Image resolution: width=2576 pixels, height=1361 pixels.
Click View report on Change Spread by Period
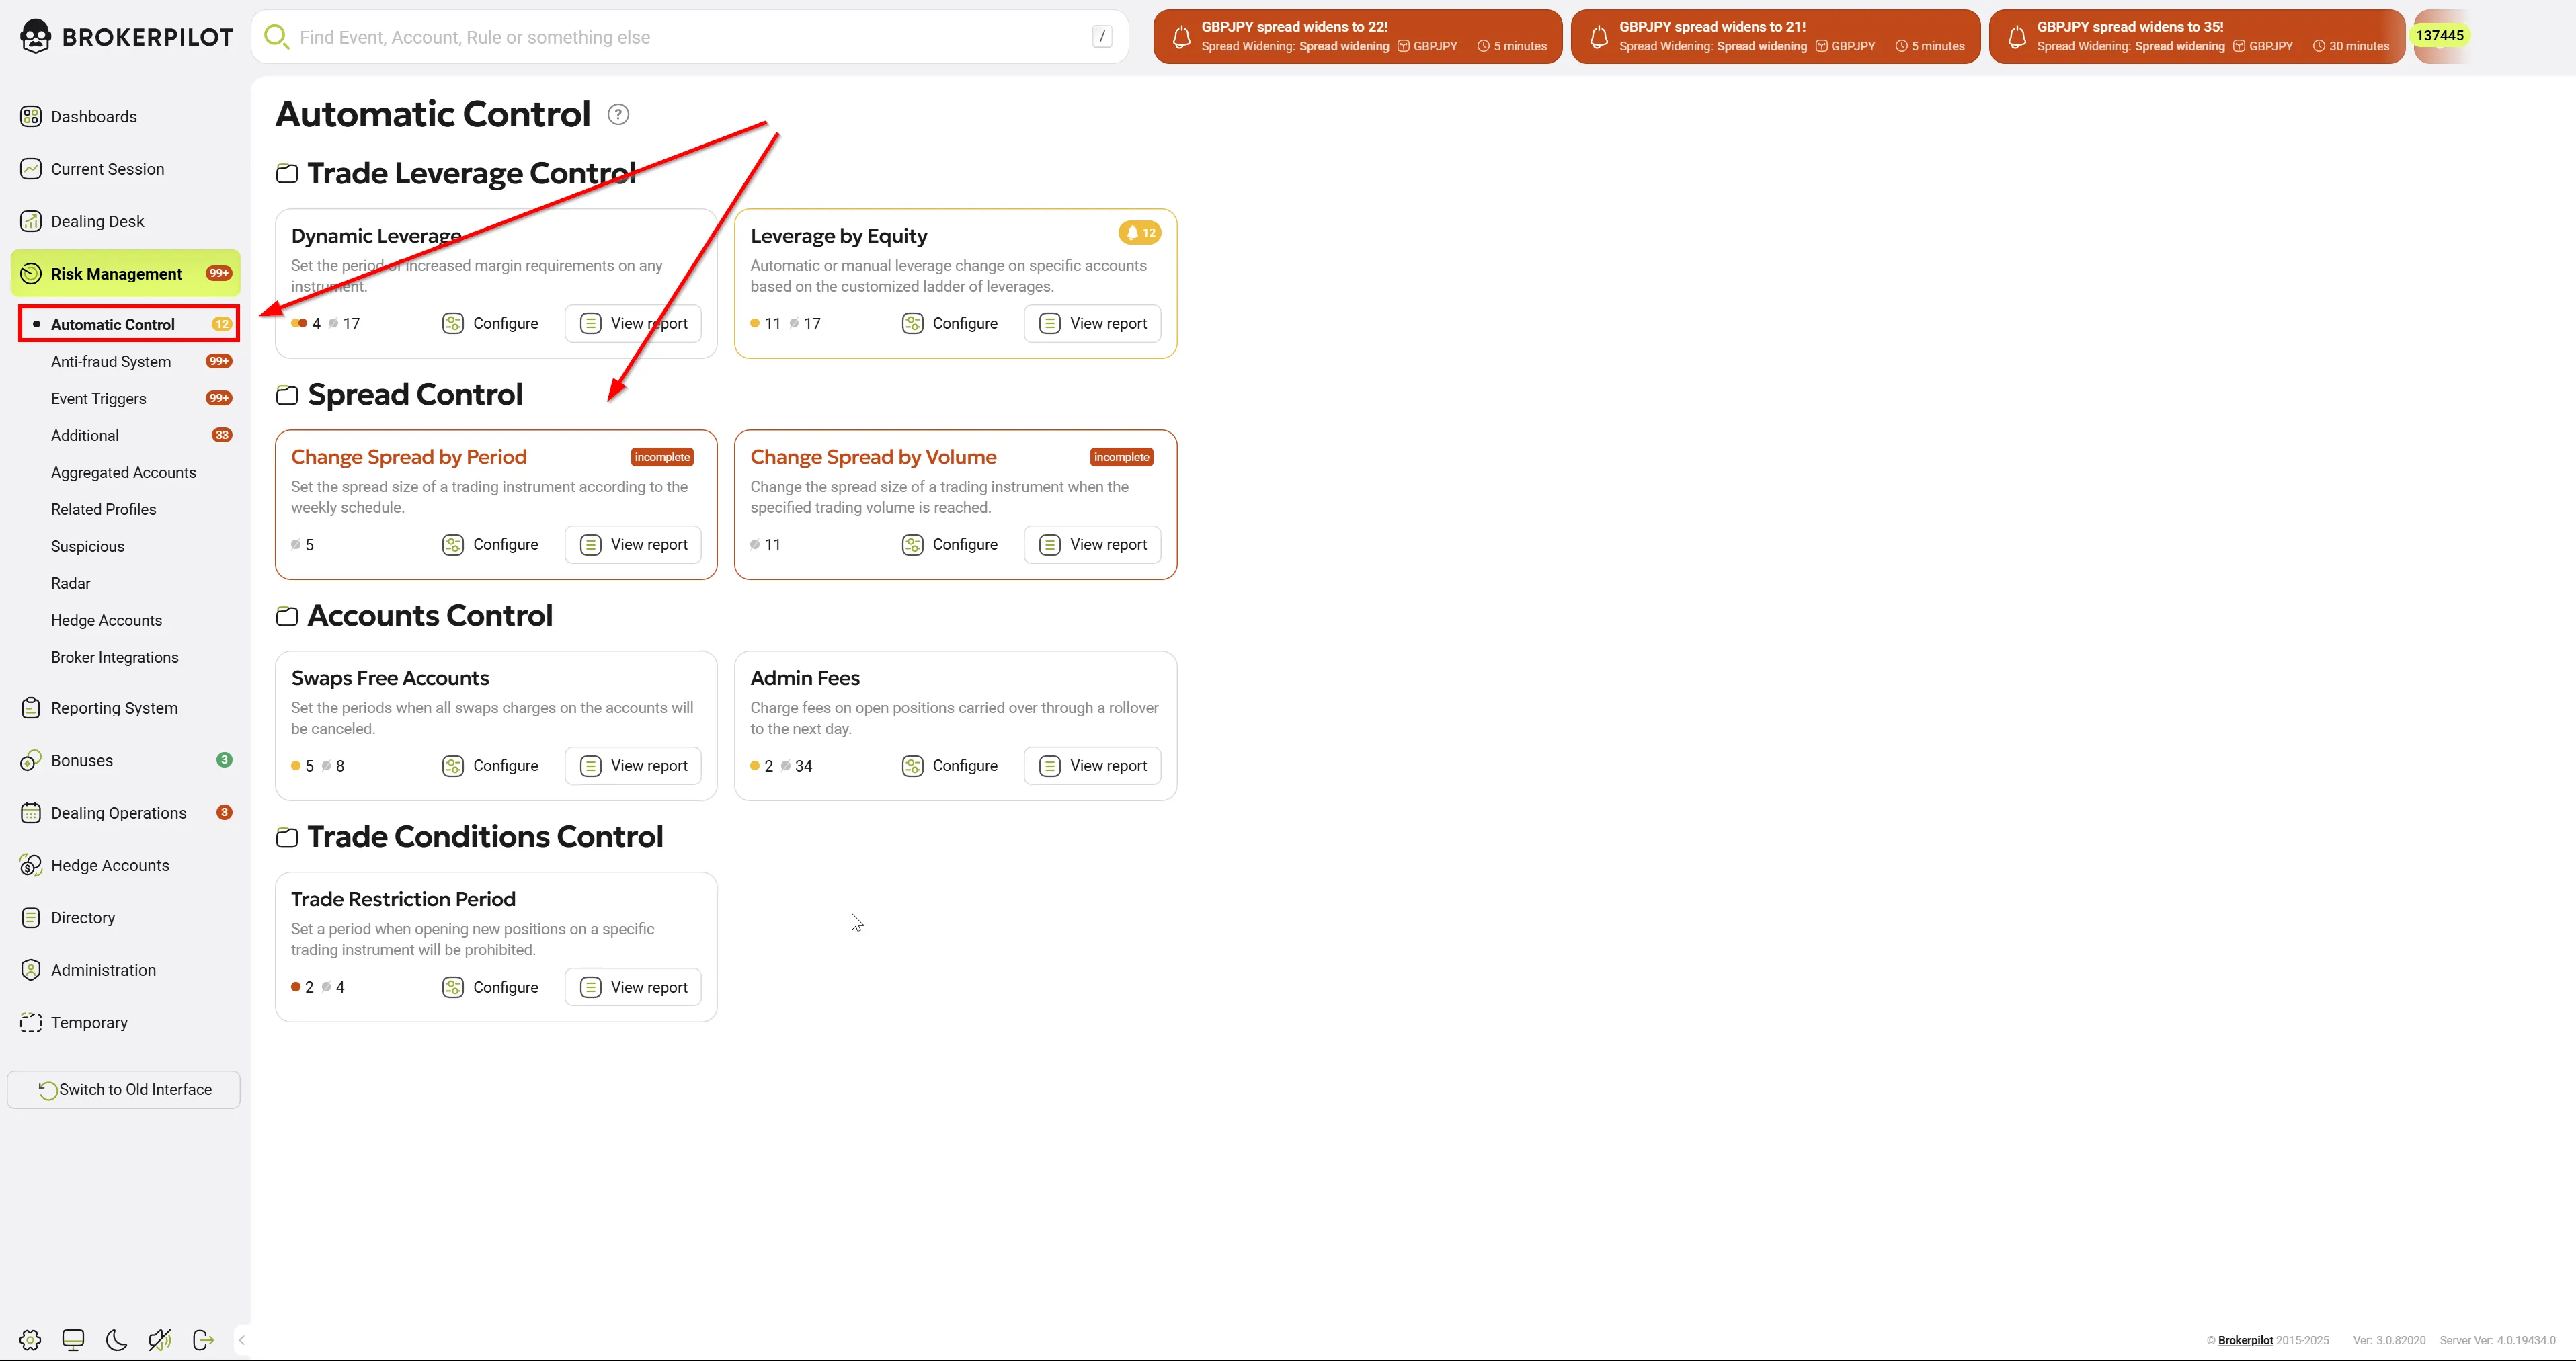(x=633, y=544)
